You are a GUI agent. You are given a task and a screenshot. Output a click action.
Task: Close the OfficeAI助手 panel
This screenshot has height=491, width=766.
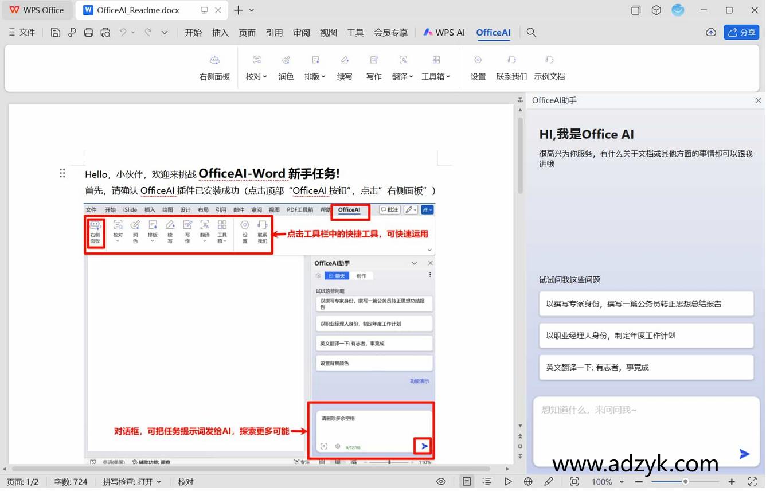(758, 100)
